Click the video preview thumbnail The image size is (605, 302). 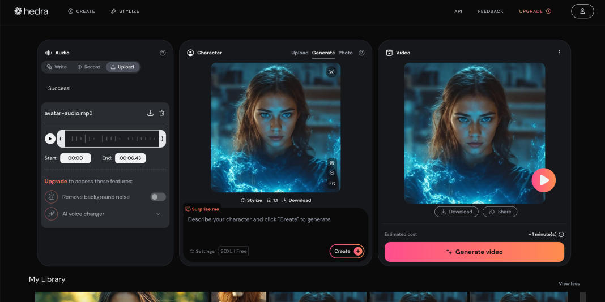pyautogui.click(x=474, y=133)
